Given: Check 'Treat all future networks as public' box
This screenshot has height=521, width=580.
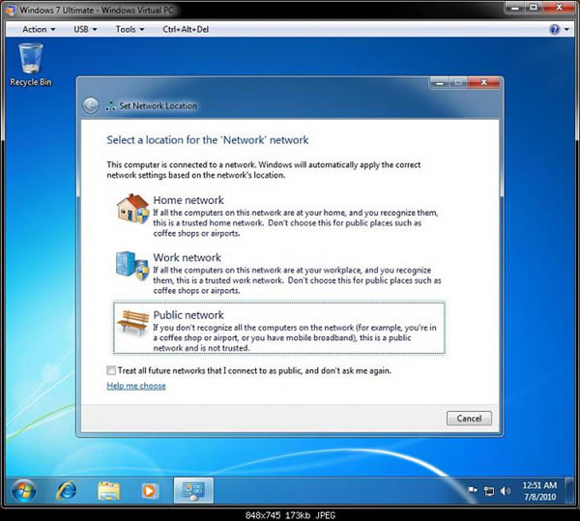Looking at the screenshot, I should (112, 370).
